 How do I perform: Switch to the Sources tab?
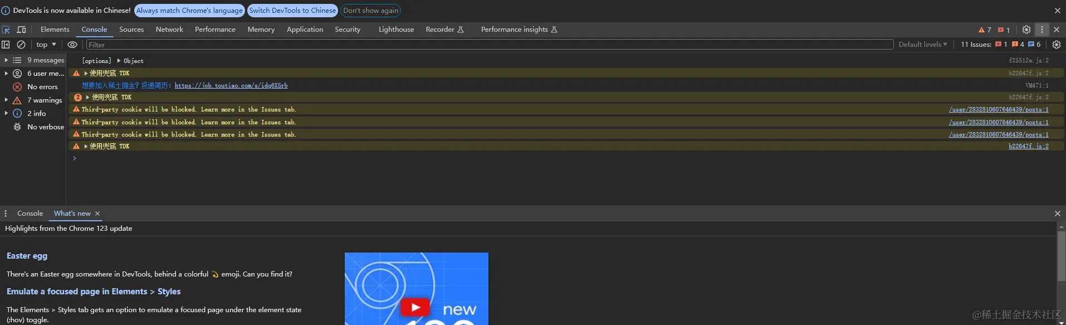(131, 30)
